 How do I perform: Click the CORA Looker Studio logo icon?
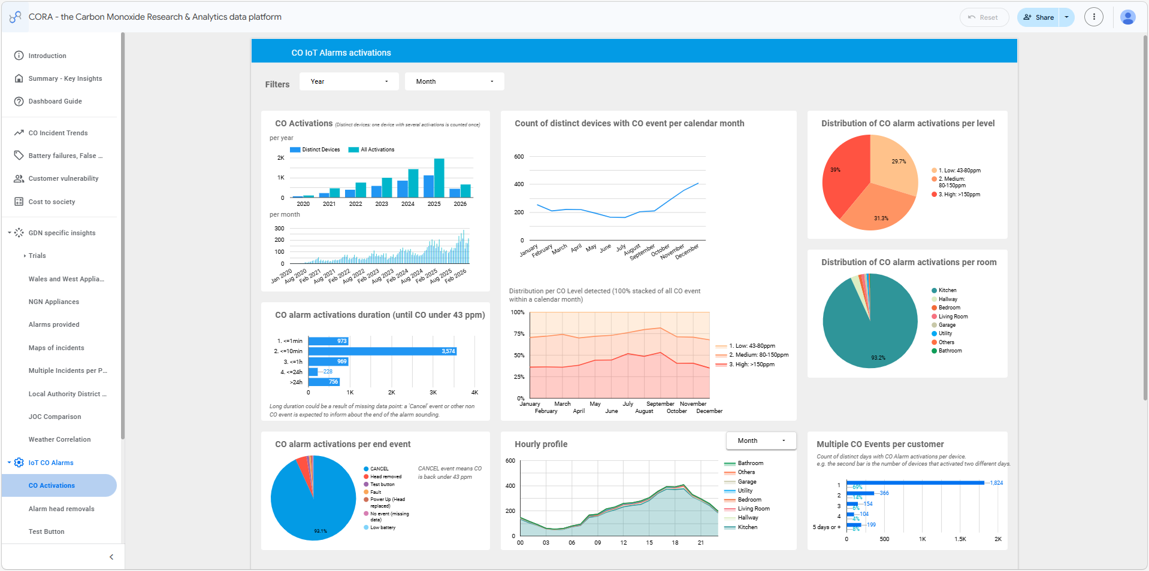[x=15, y=17]
